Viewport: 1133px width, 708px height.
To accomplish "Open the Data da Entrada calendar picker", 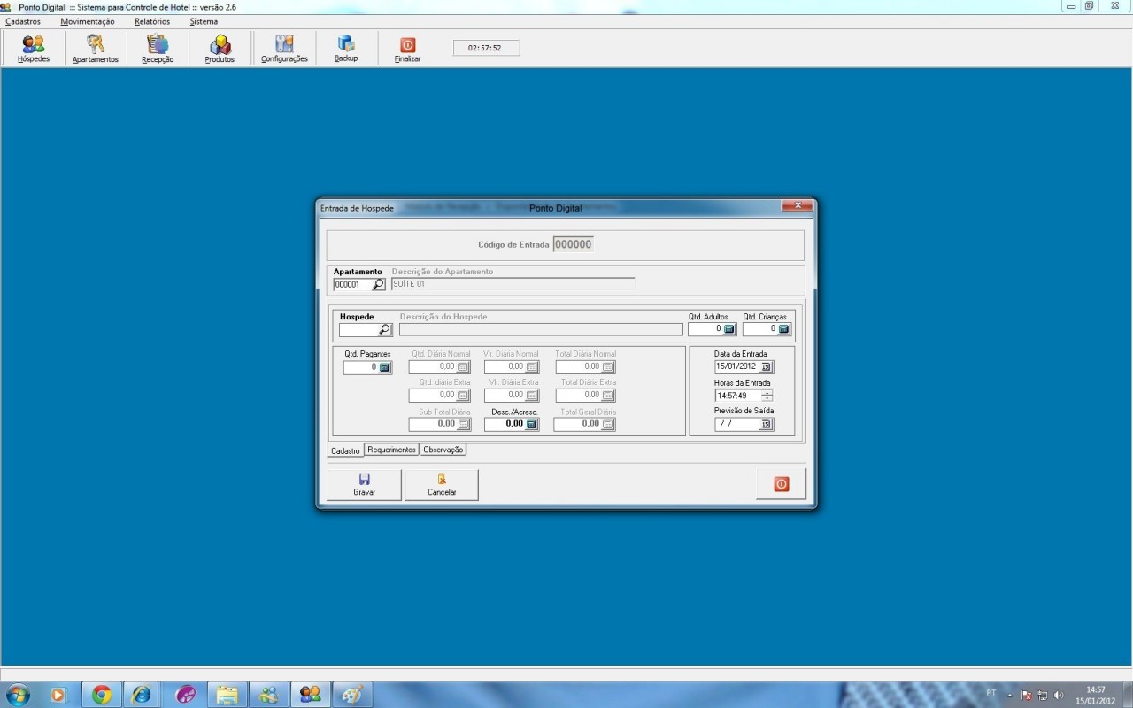I will pos(767,366).
